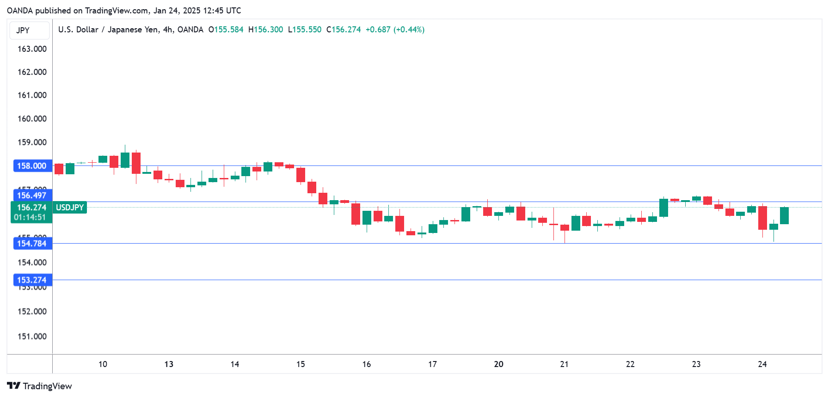Click the TradingView wordmark link
This screenshot has width=829, height=398.
[x=47, y=386]
